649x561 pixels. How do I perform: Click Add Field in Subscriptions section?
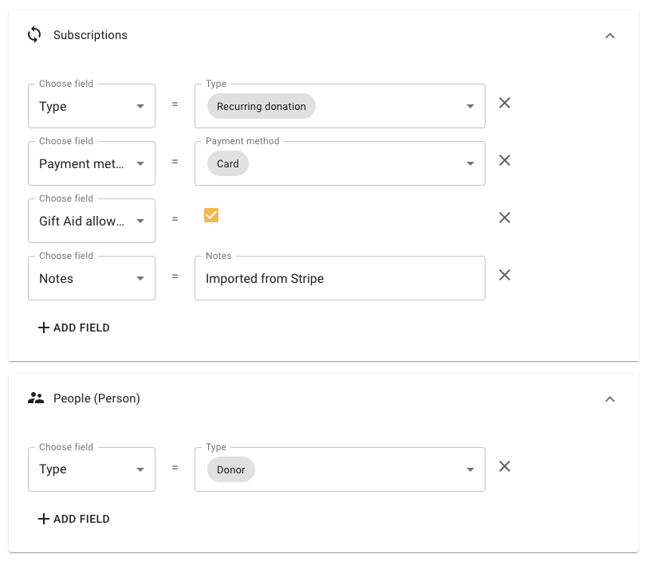[x=73, y=328]
